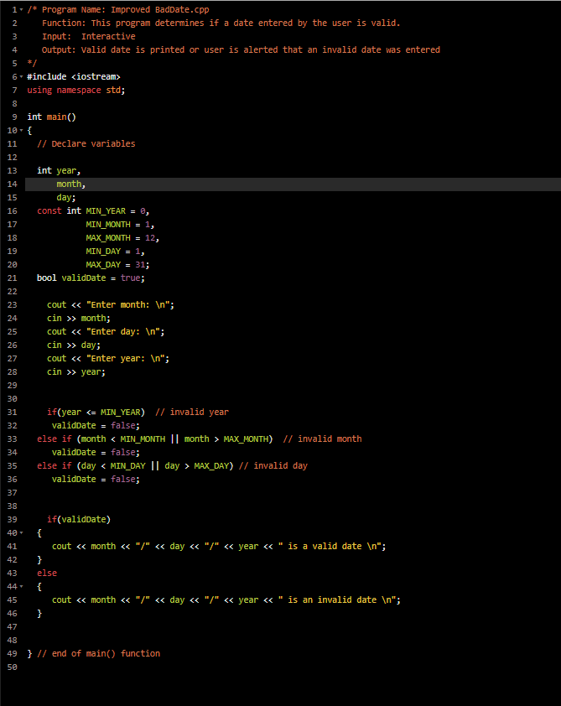Click 'bool validDate = true;' line
This screenshot has height=706, width=561.
tap(91, 278)
